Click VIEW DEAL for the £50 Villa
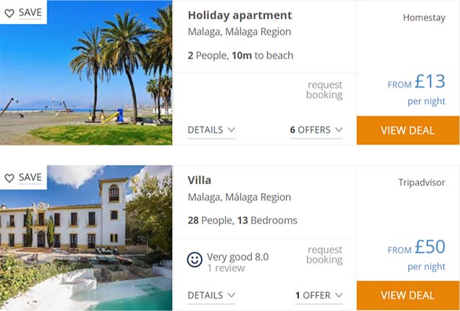Viewport: 460px width, 311px height. [408, 295]
